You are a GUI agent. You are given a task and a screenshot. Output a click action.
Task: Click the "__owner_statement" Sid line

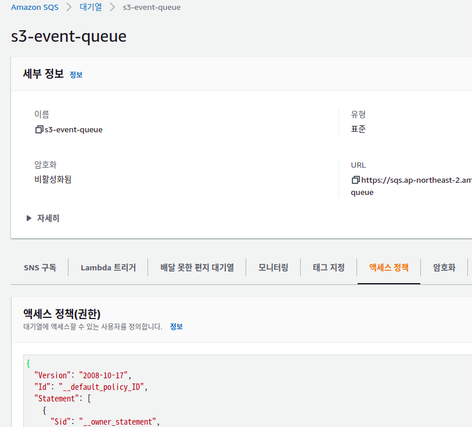point(105,422)
